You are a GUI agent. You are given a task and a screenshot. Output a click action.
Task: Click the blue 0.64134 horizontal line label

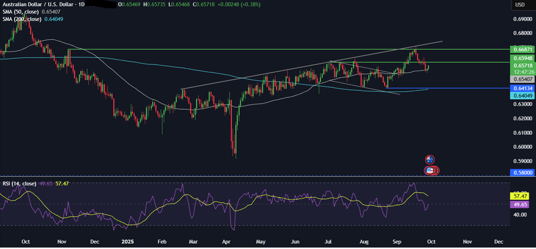(x=522, y=88)
